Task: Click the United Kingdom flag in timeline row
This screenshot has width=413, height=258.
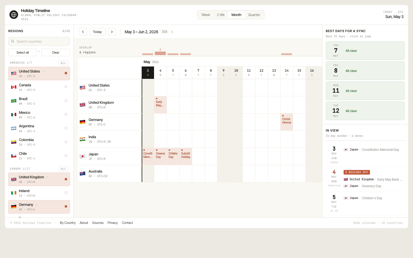Action: [x=83, y=105]
